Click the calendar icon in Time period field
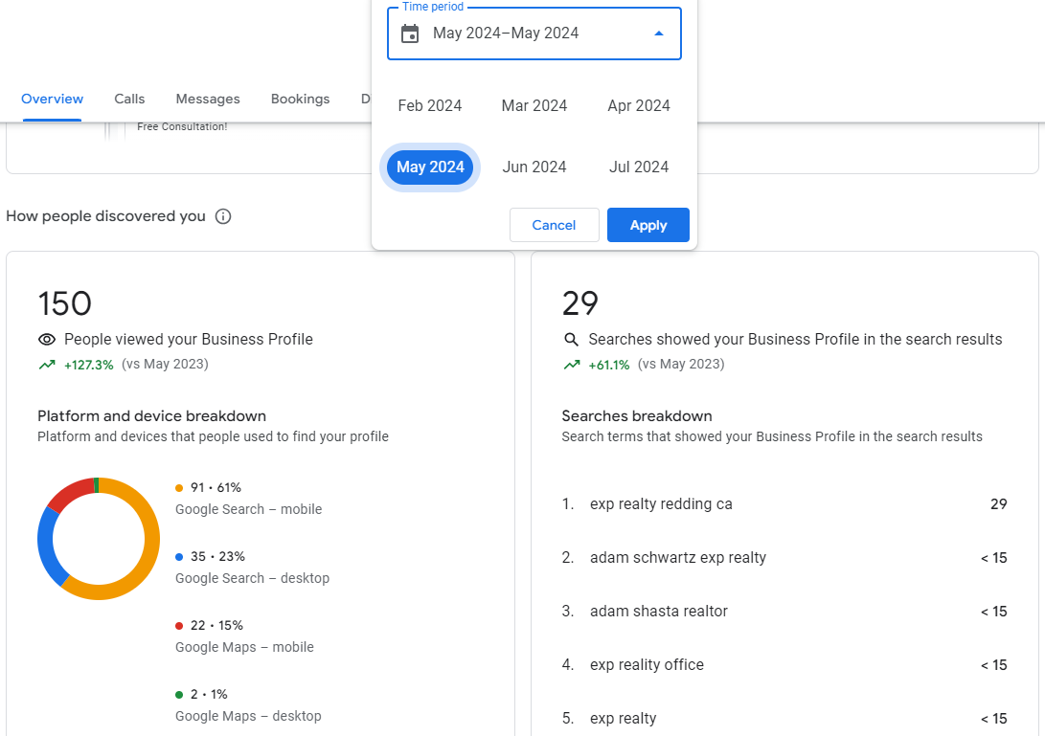1045x736 pixels. click(410, 33)
